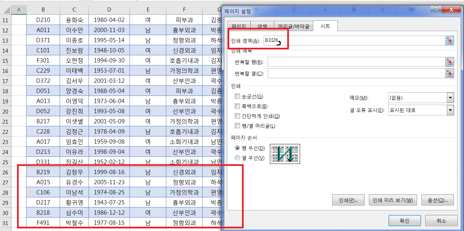Click the range picker icon for 반복할 열
The width and height of the screenshot is (464, 231).
coord(449,73)
